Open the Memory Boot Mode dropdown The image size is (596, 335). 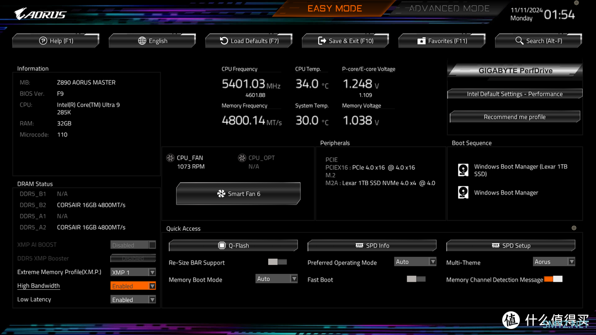pos(276,279)
